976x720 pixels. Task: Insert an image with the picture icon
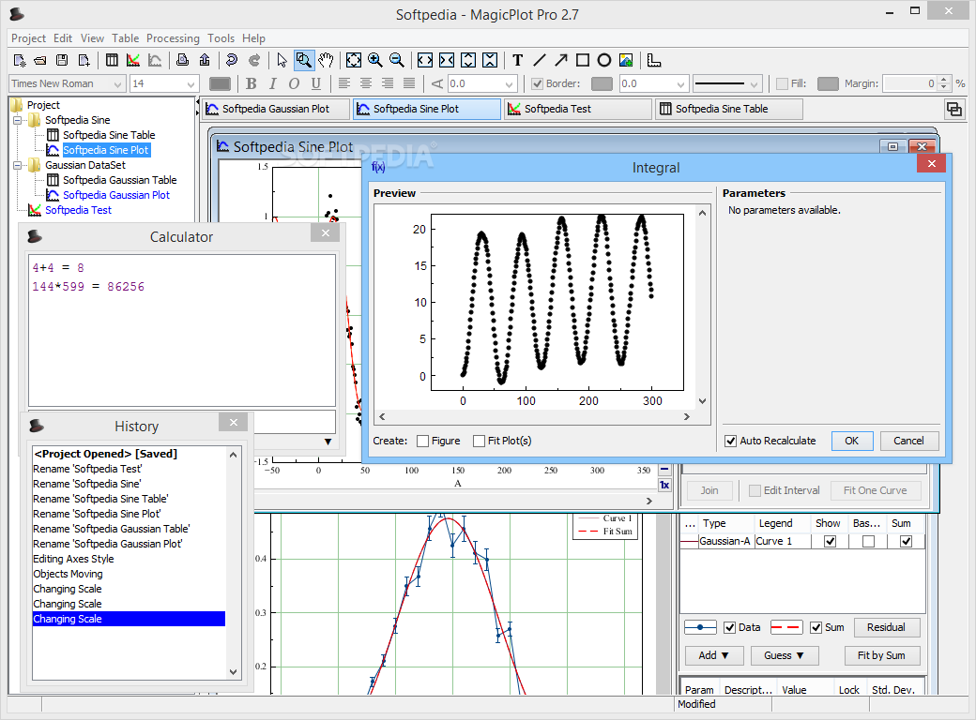tap(626, 60)
